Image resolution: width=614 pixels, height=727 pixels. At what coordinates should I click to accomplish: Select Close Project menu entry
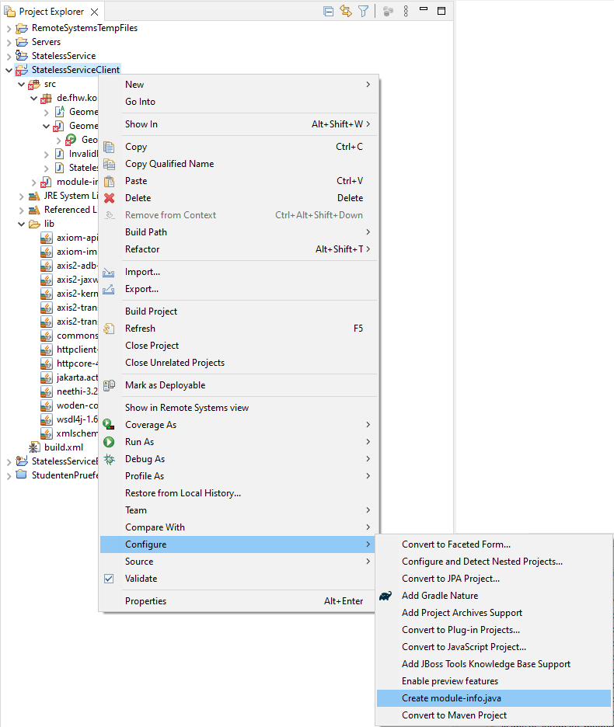pos(239,346)
